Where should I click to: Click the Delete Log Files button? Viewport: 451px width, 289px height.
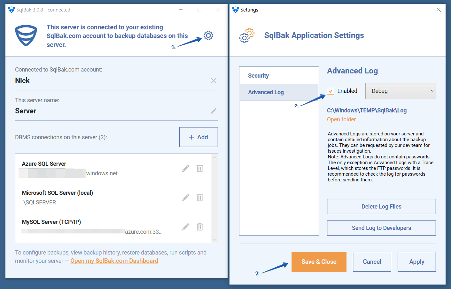tap(381, 207)
